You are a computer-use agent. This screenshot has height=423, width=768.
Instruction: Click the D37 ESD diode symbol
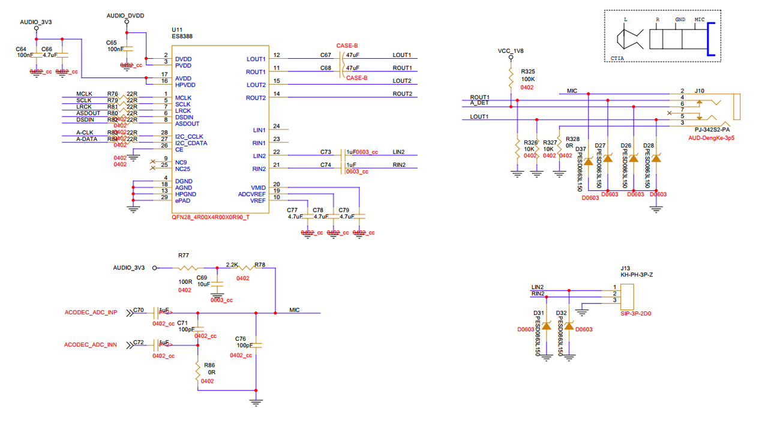589,161
